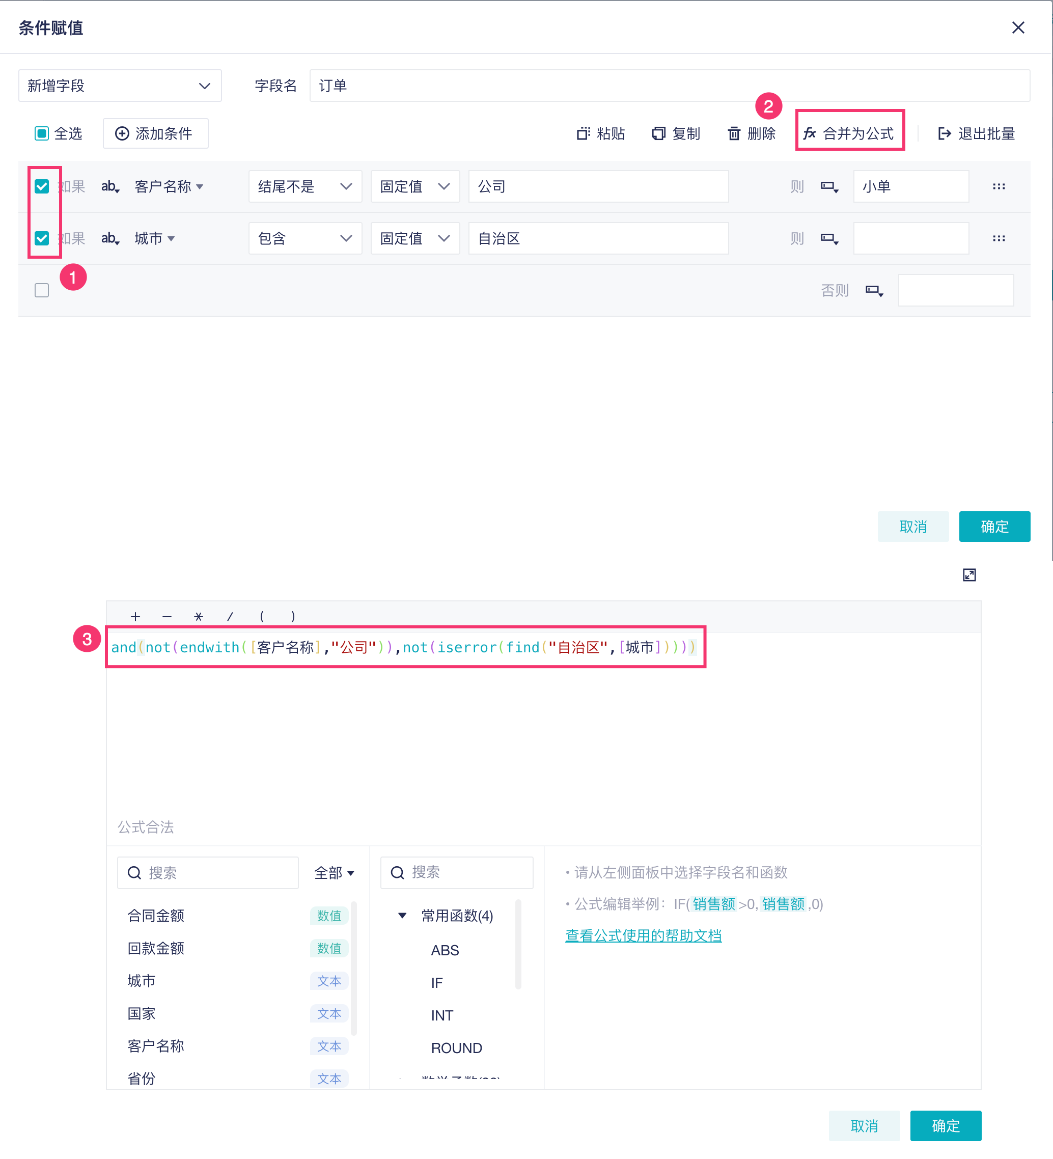Click the 添加条件 button

[x=155, y=133]
